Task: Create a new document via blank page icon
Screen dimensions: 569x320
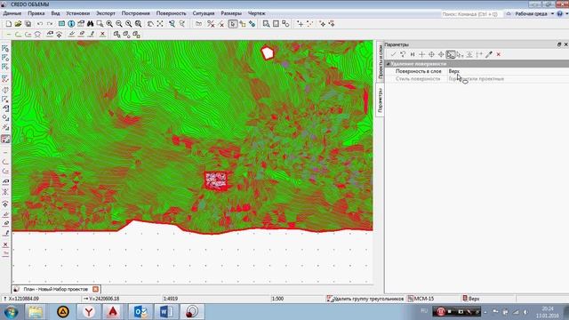Action: point(8,24)
